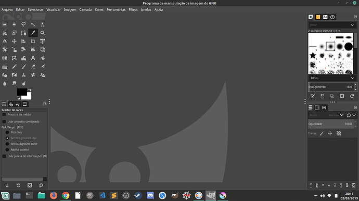359x201 pixels.
Task: Select the Smudge tool
Action: pos(14,83)
